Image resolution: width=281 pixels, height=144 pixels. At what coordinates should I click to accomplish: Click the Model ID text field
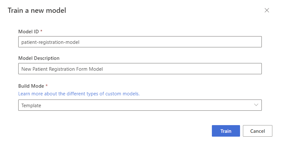pyautogui.click(x=140, y=42)
